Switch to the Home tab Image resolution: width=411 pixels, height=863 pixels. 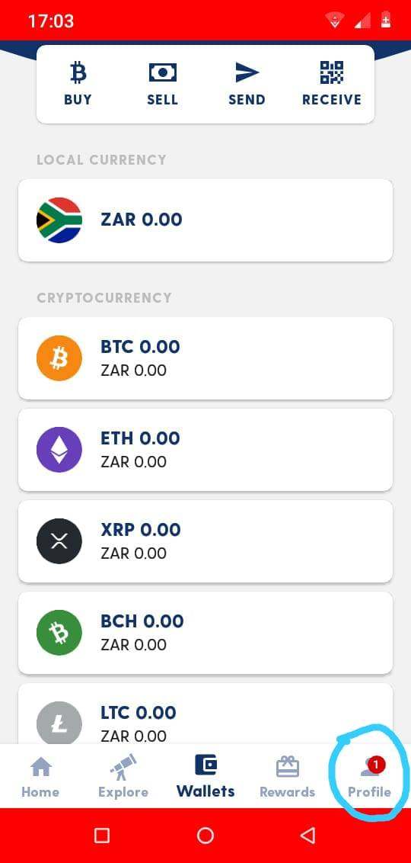[40, 777]
